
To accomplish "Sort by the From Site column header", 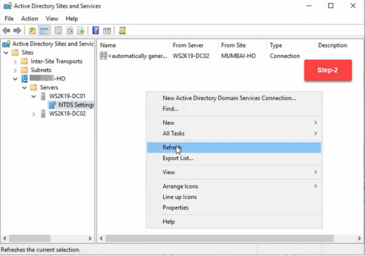I will point(242,45).
